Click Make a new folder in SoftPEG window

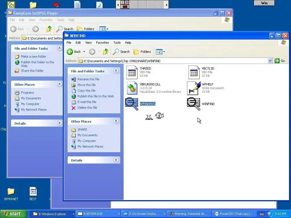(x=34, y=56)
